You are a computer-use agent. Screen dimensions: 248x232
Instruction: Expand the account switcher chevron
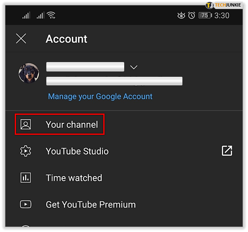pos(134,67)
